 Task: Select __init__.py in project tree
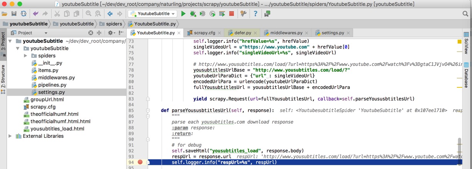point(50,63)
